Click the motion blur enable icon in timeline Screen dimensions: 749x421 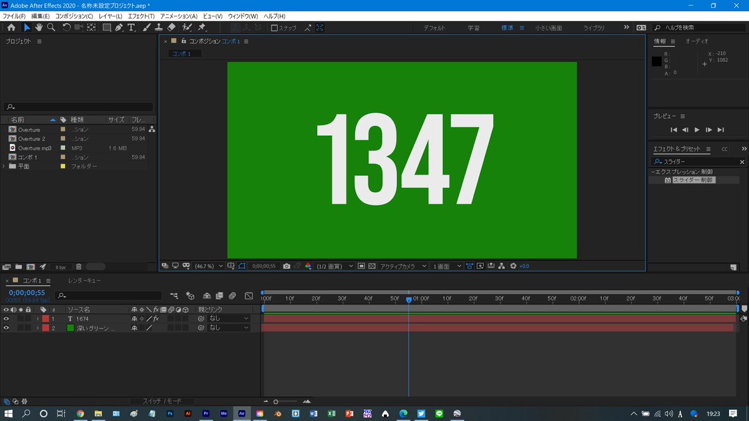[x=232, y=295]
